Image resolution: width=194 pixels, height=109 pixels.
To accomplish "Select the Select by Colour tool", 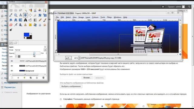I will 30,10.
